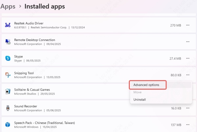Open more options for Sound Recorder

(x=188, y=108)
